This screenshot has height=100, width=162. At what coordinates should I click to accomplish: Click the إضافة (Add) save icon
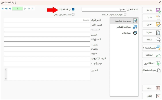tap(158, 10)
